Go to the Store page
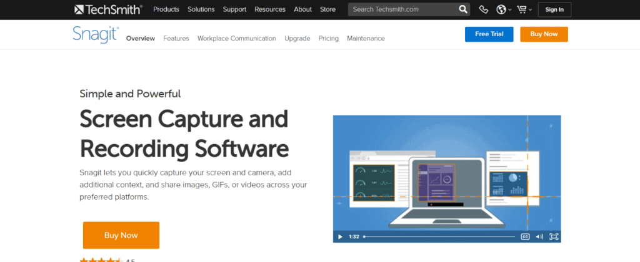Viewport: 640px width, 262px height. pos(326,9)
